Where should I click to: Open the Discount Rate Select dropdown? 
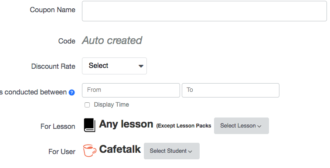[114, 66]
